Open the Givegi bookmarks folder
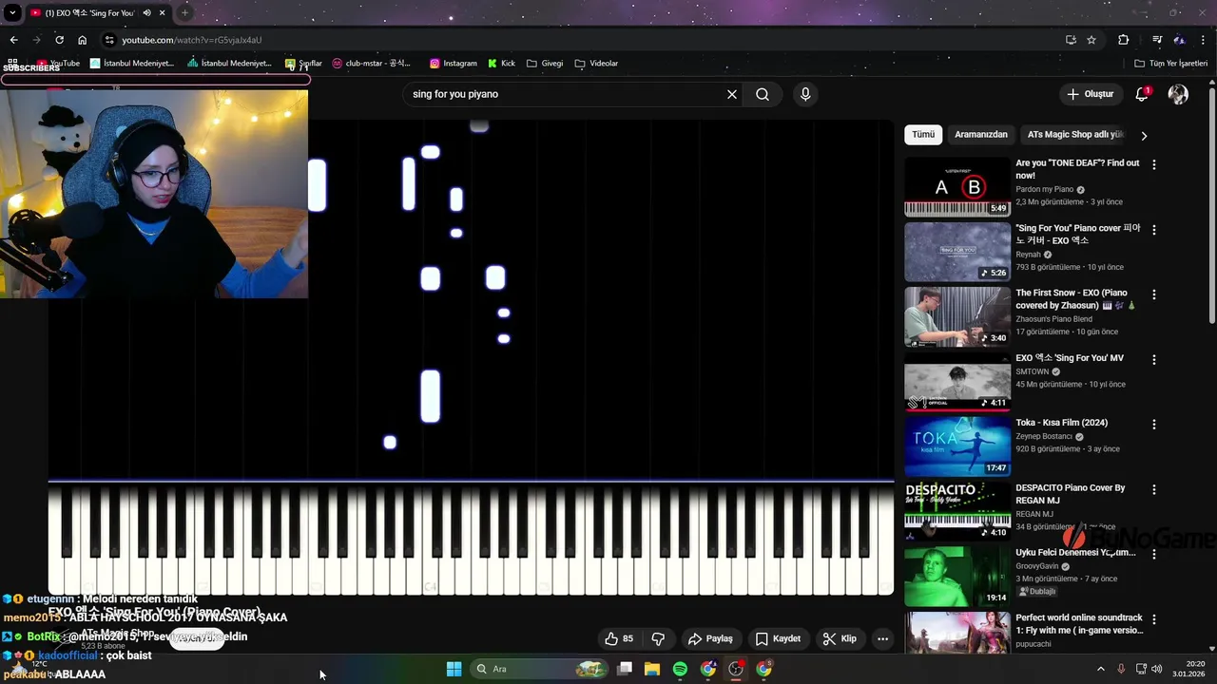This screenshot has width=1217, height=684. click(545, 64)
